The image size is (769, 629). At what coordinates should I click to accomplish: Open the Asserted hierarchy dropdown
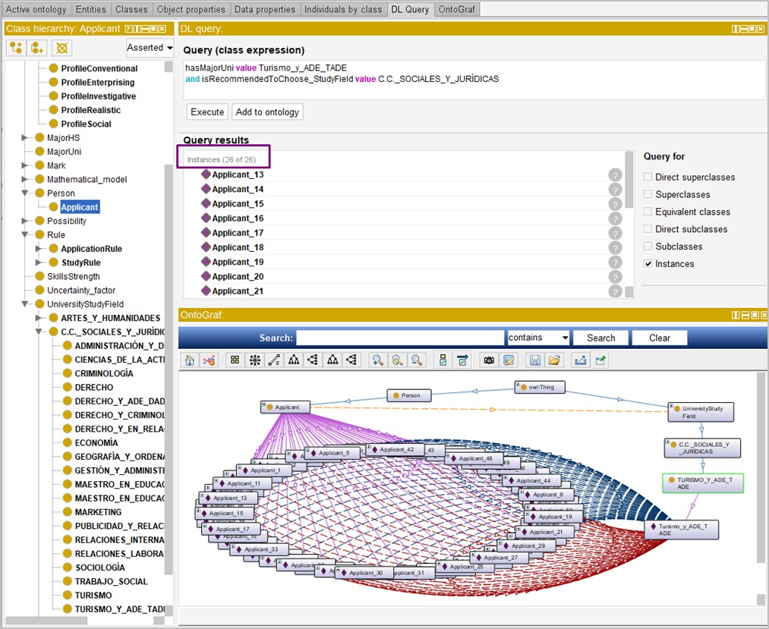150,48
